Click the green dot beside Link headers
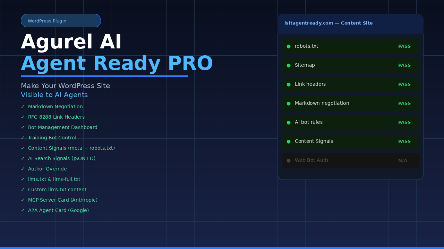The image size is (444, 249). (289, 84)
